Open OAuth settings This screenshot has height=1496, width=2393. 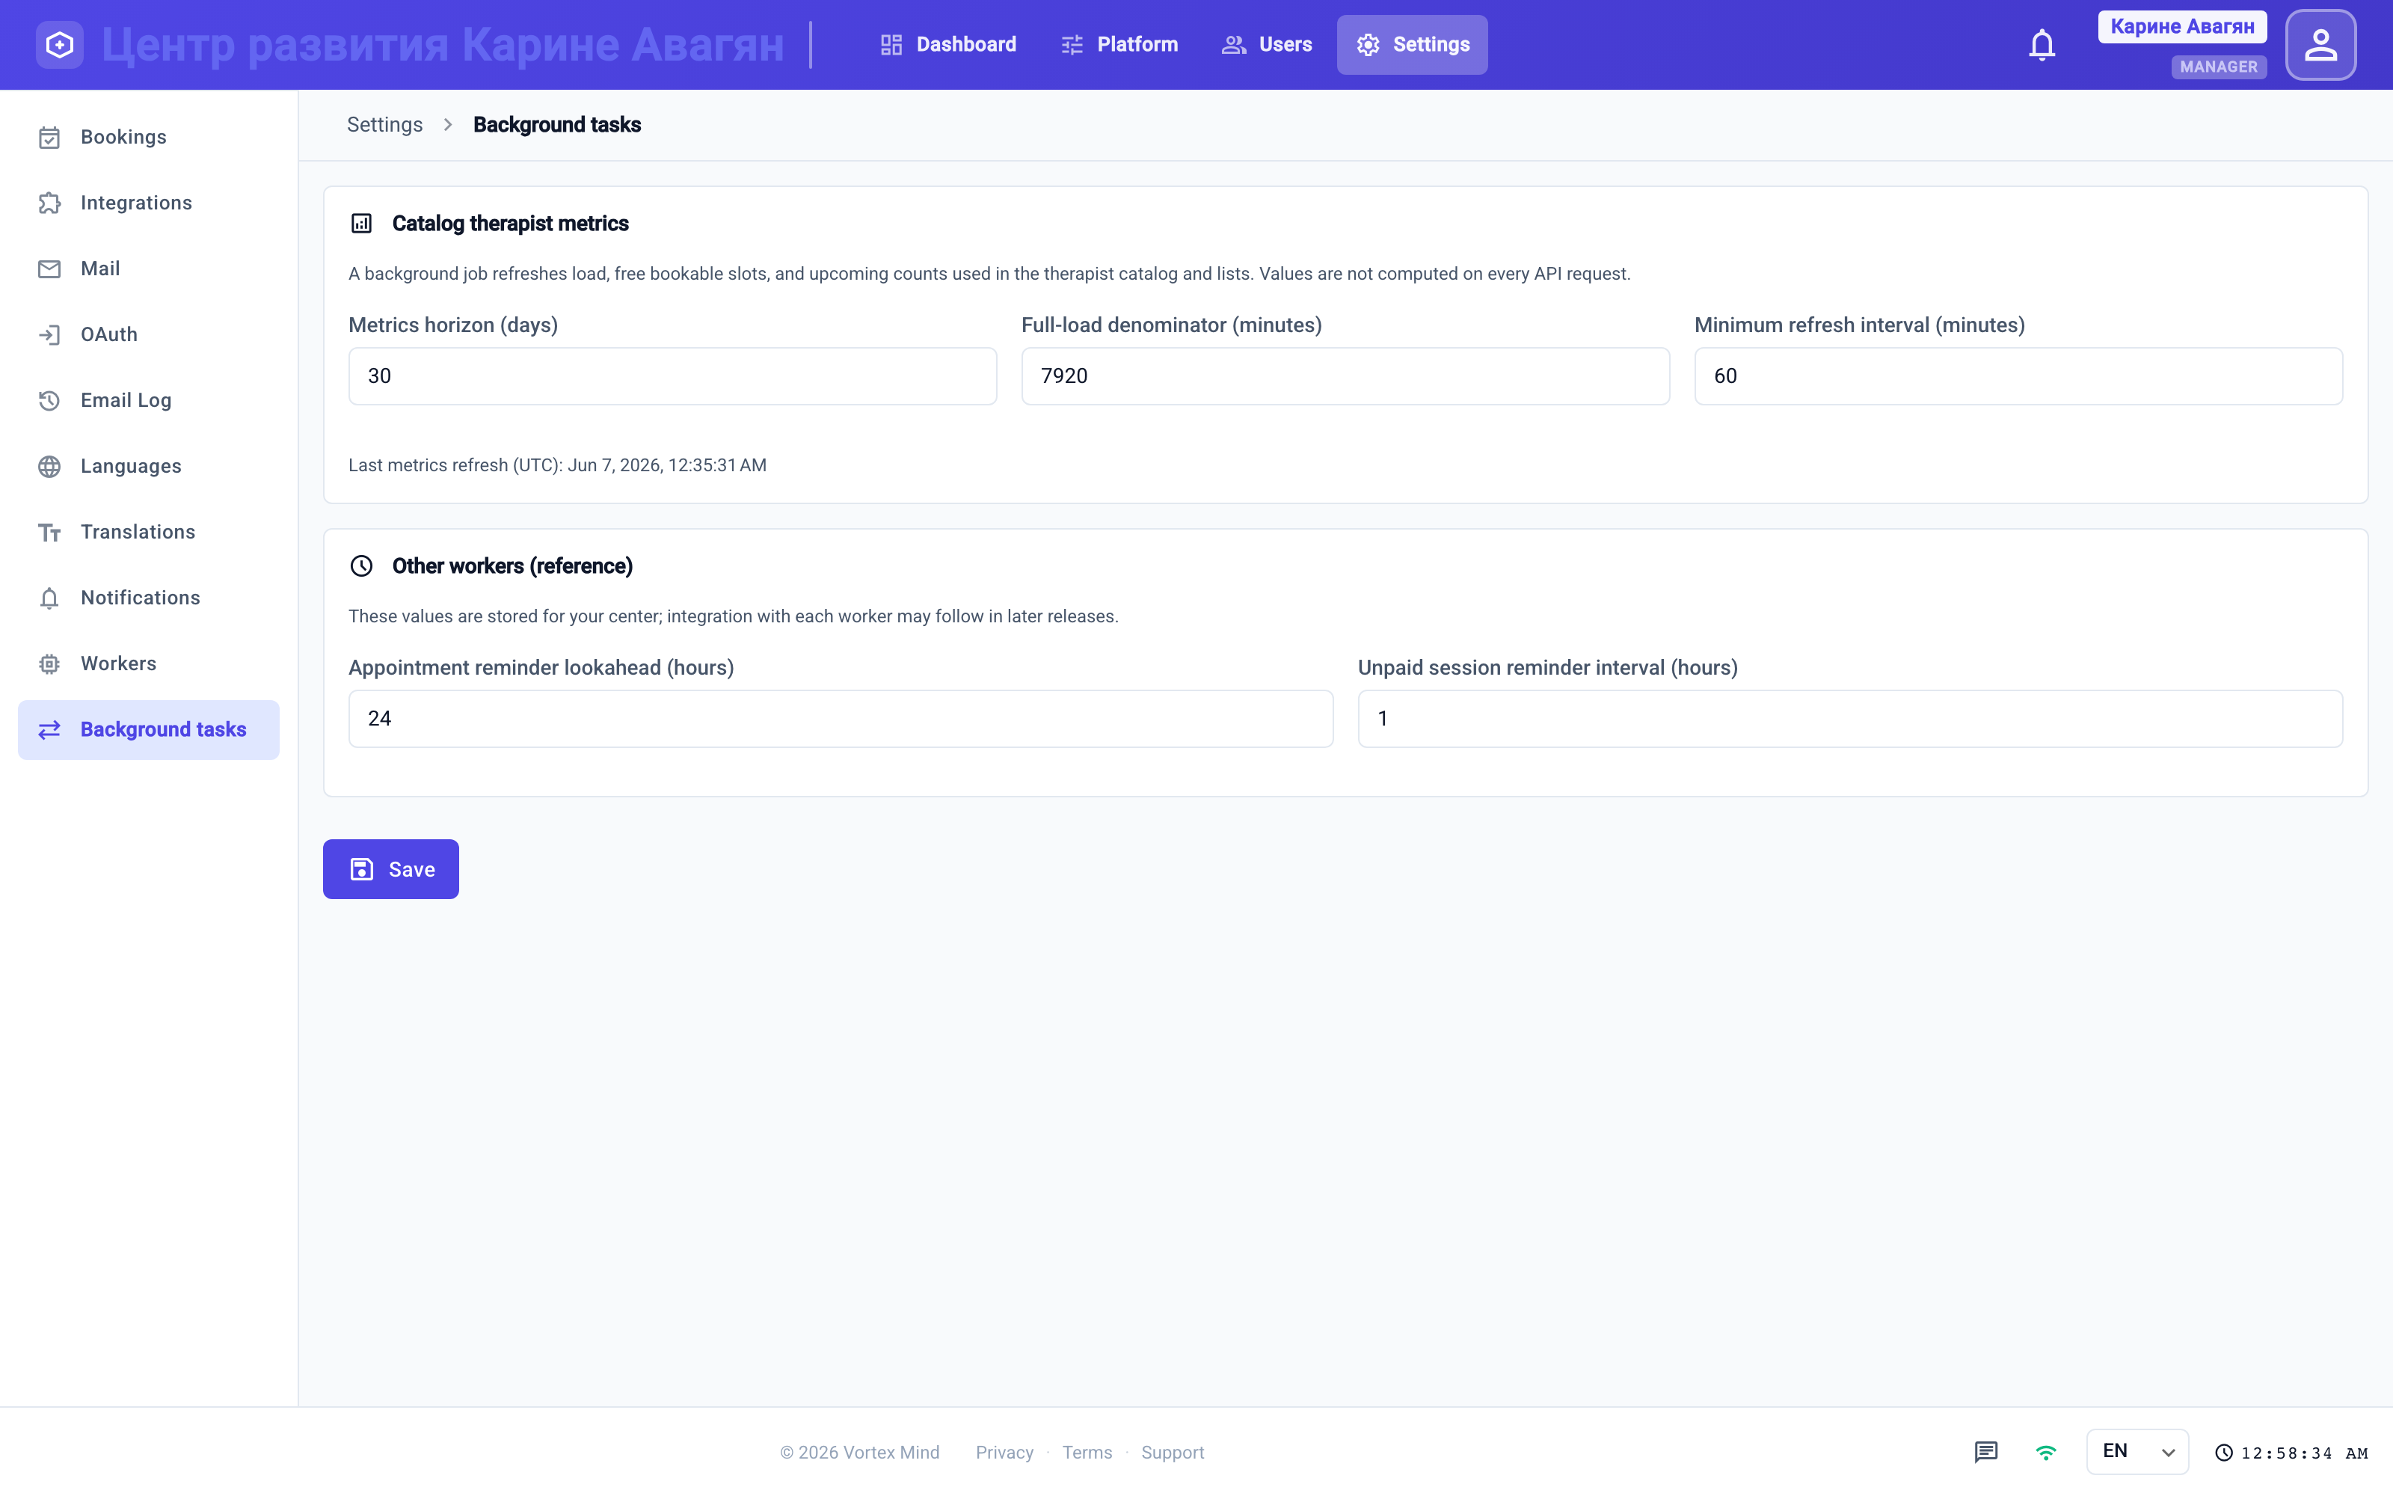click(x=148, y=334)
